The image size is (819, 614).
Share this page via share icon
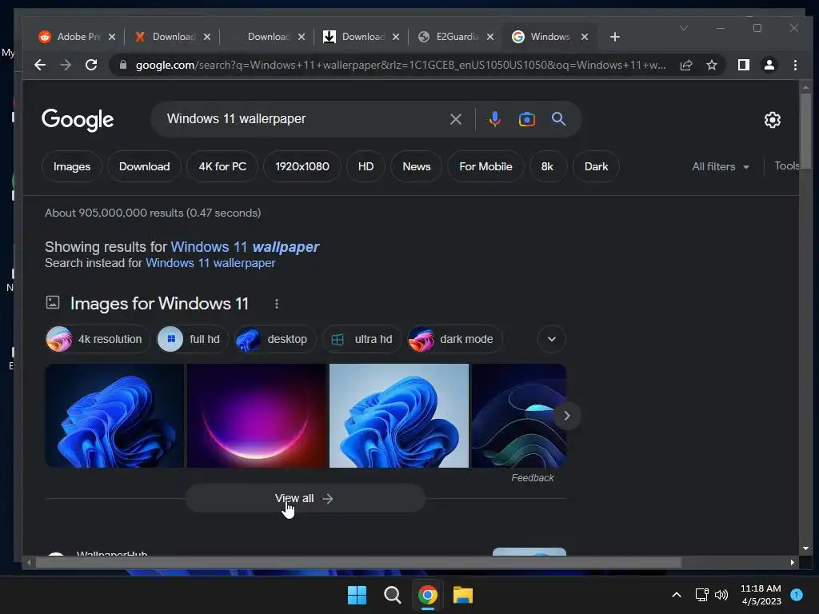coord(686,65)
